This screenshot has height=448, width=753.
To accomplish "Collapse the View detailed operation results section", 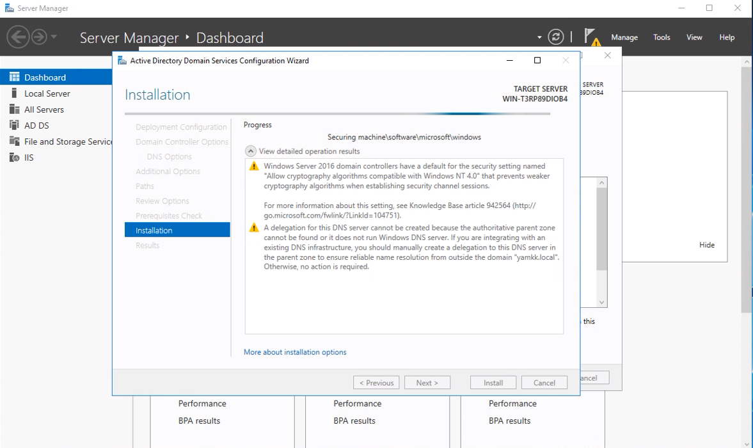I will click(250, 151).
